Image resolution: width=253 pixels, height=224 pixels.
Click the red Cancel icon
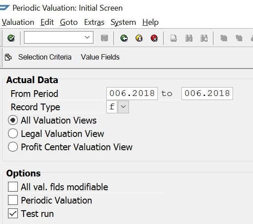154,38
